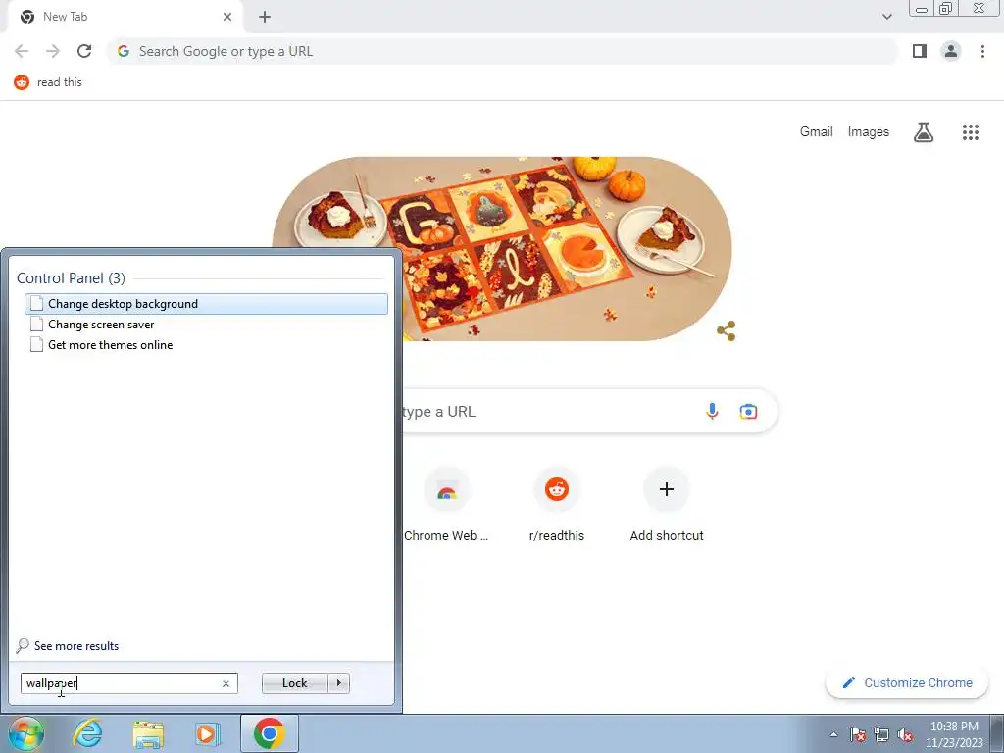This screenshot has width=1004, height=753.
Task: Launch Windows Media Player from the taskbar
Action: click(208, 733)
